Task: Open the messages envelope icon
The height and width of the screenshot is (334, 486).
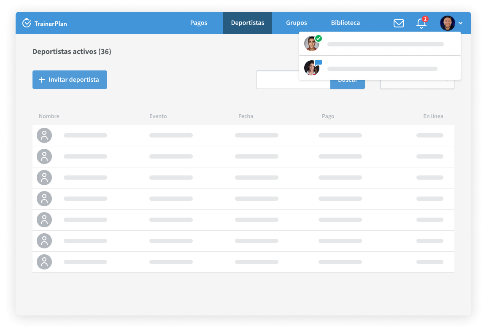Action: [x=399, y=23]
